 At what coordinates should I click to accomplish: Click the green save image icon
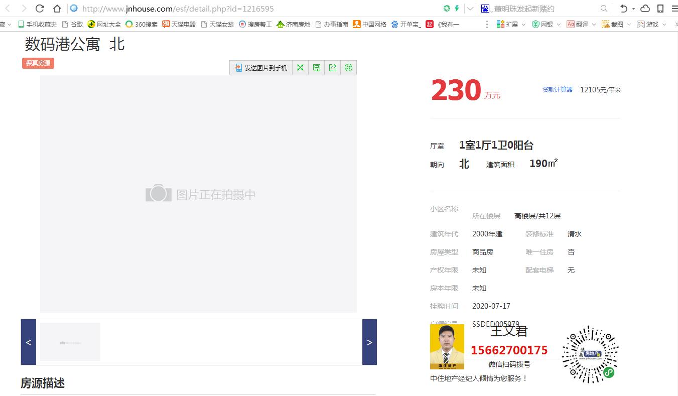click(316, 68)
